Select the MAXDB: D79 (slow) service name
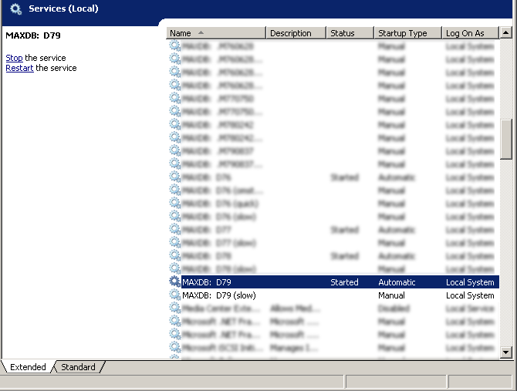 coord(219,295)
